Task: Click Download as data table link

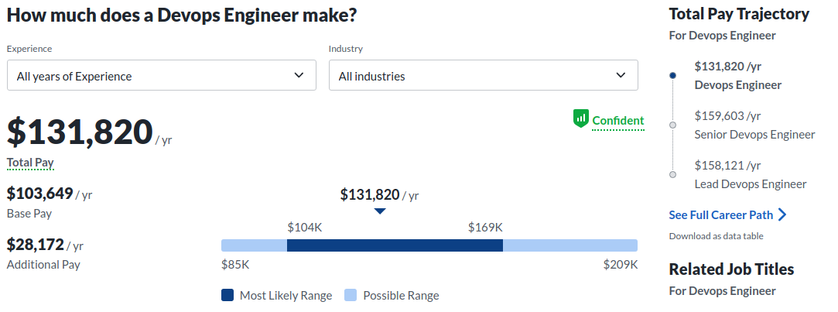Action: (x=716, y=236)
